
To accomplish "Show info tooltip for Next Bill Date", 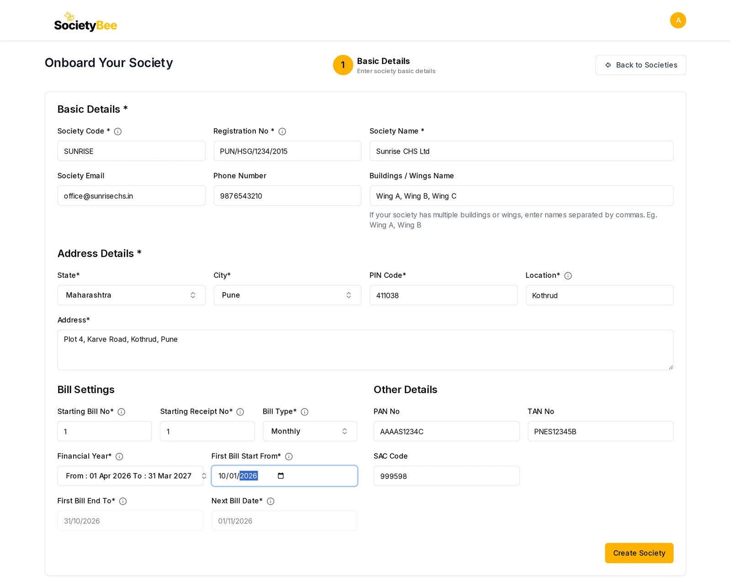I will [270, 501].
